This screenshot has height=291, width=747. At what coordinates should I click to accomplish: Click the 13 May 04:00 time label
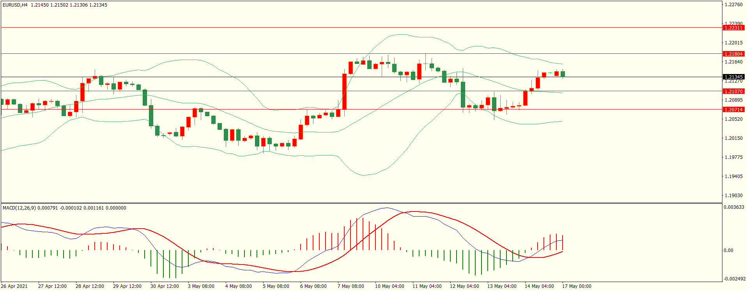[x=502, y=286]
